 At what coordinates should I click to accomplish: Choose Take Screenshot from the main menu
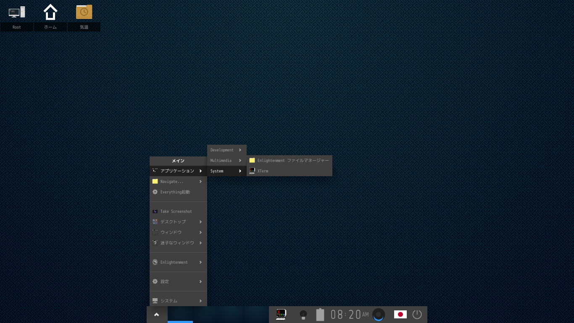(178, 211)
